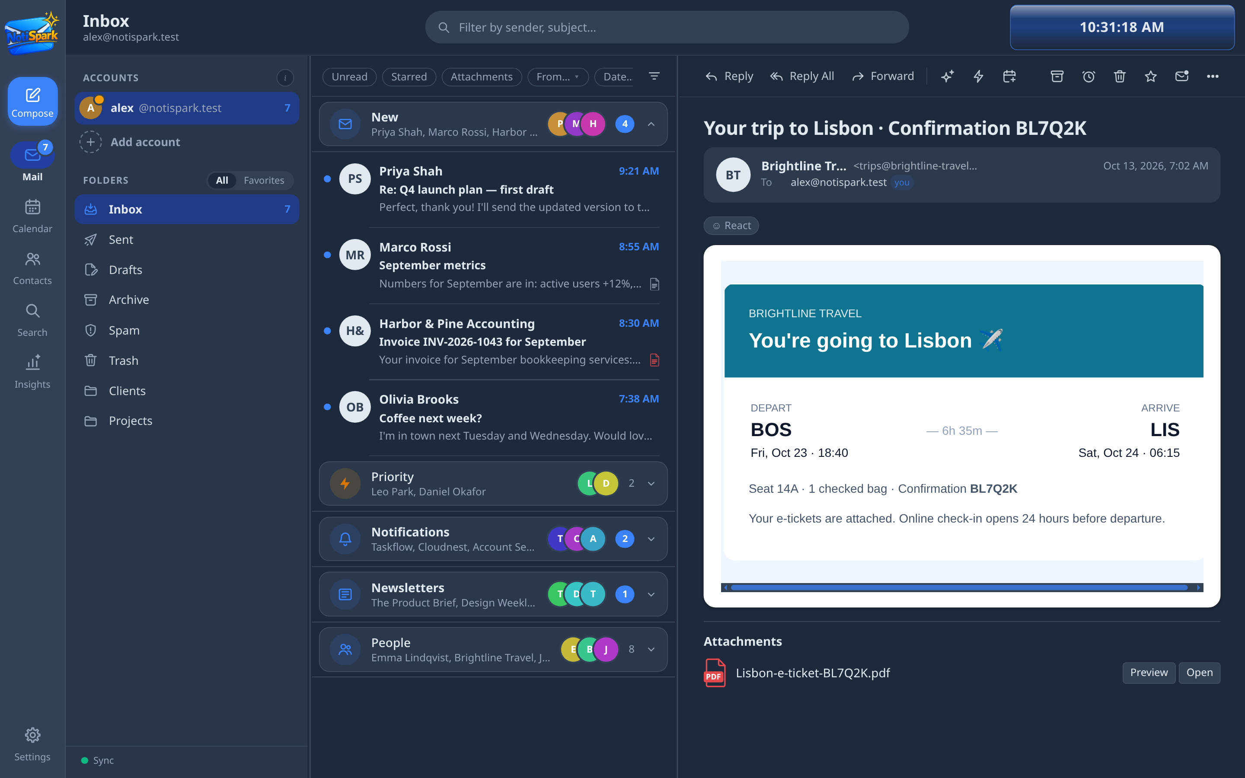Open the Clients folder
This screenshot has height=778, width=1245.
[187, 391]
